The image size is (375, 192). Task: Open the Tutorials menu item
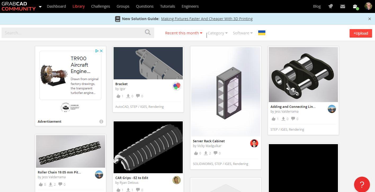(167, 6)
